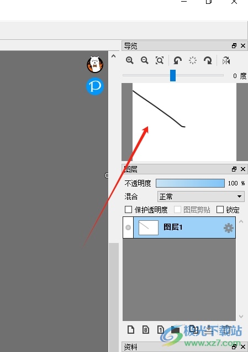Click the 100 % opacity value
The height and width of the screenshot is (352, 248).
(236, 183)
